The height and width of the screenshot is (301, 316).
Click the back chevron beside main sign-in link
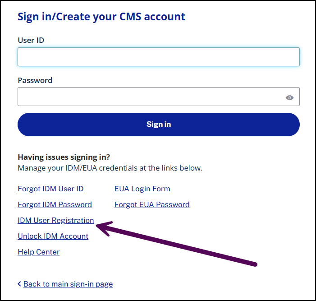(19, 284)
